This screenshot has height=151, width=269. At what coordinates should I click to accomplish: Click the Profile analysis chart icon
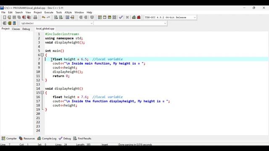click(134, 17)
